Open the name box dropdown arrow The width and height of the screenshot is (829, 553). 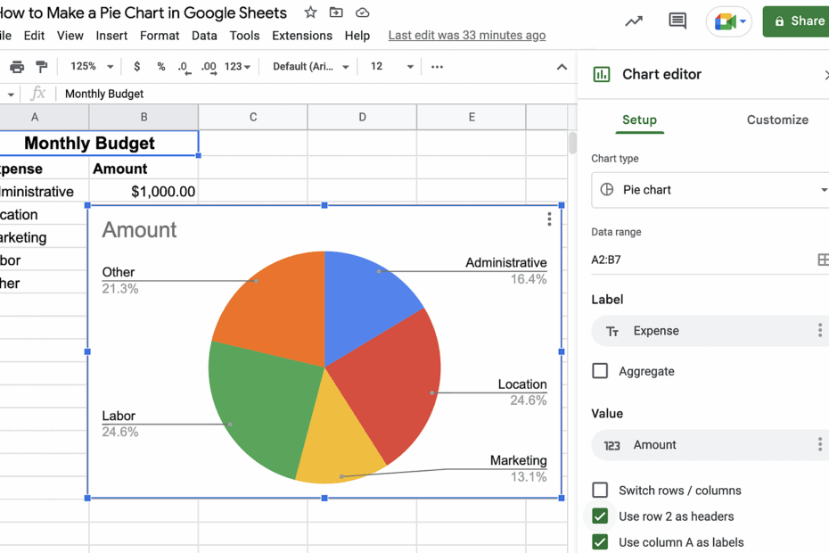(x=11, y=95)
